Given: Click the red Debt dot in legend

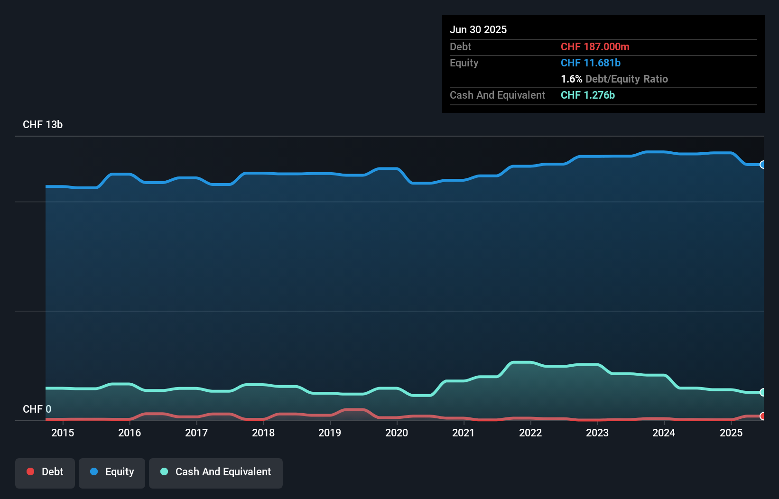Looking at the screenshot, I should tap(30, 471).
